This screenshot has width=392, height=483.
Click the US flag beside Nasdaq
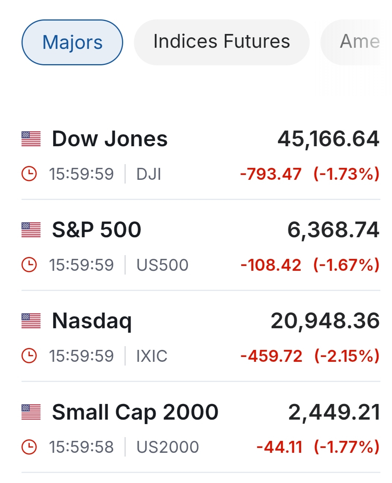(31, 321)
